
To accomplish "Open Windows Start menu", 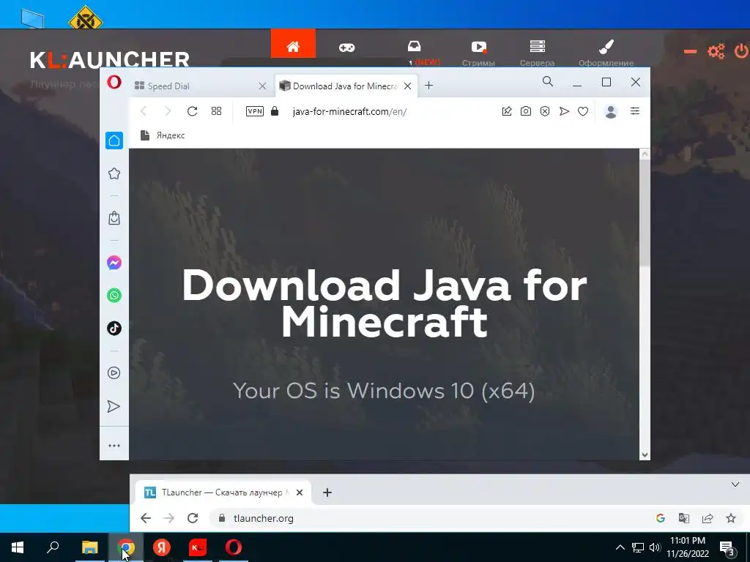I will (18, 547).
